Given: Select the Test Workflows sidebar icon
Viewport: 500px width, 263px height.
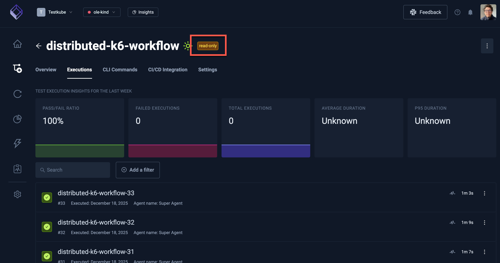Looking at the screenshot, I should pyautogui.click(x=17, y=69).
